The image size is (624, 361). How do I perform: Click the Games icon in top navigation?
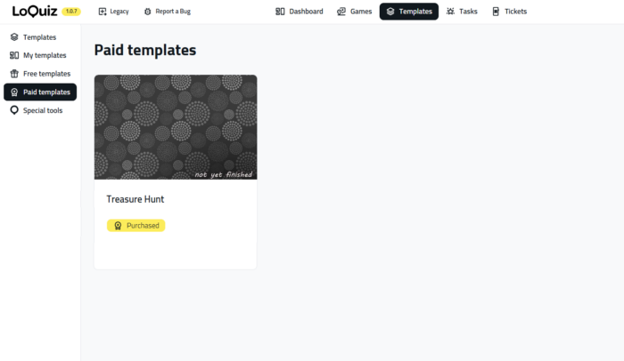pyautogui.click(x=341, y=12)
